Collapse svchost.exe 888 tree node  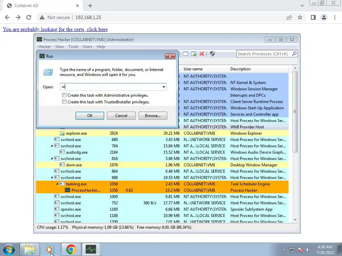(52, 177)
